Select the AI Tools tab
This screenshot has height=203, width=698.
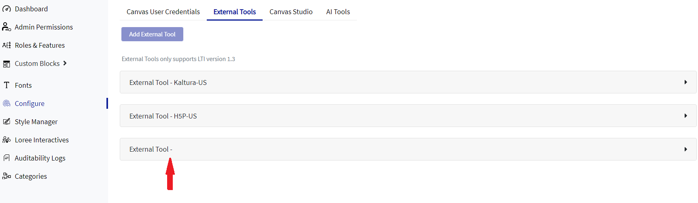tap(338, 12)
